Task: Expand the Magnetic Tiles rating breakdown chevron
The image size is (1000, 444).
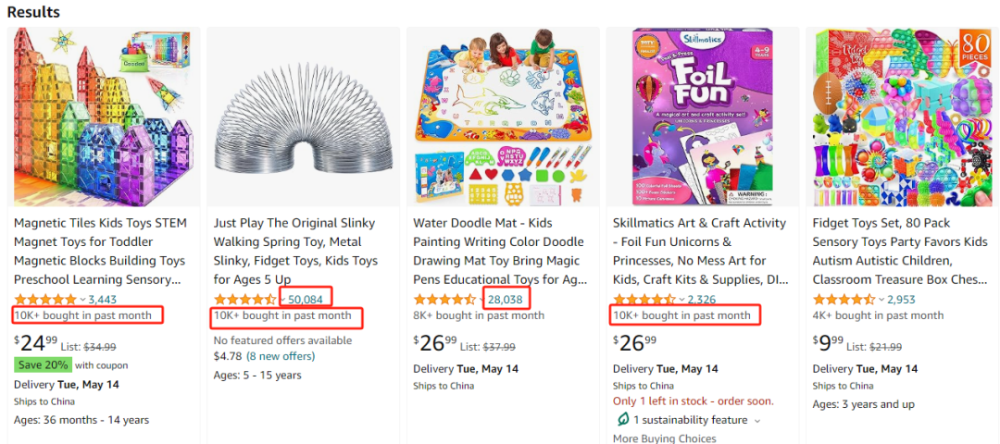Action: coord(82,300)
